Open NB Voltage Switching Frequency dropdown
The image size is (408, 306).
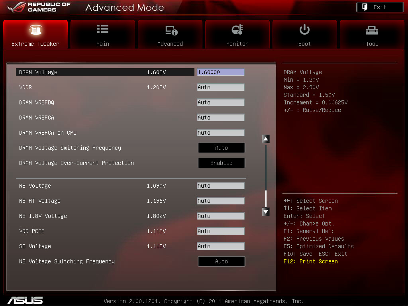[221, 261]
